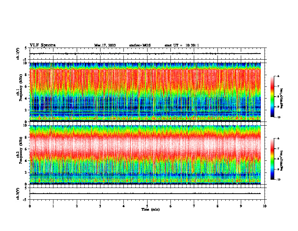Click the ch.2 frequency tick label "6"

coord(26,149)
